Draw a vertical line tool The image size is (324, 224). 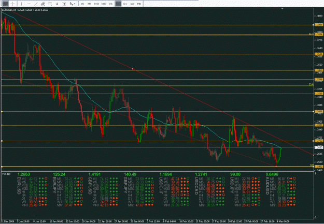(x=21, y=4)
